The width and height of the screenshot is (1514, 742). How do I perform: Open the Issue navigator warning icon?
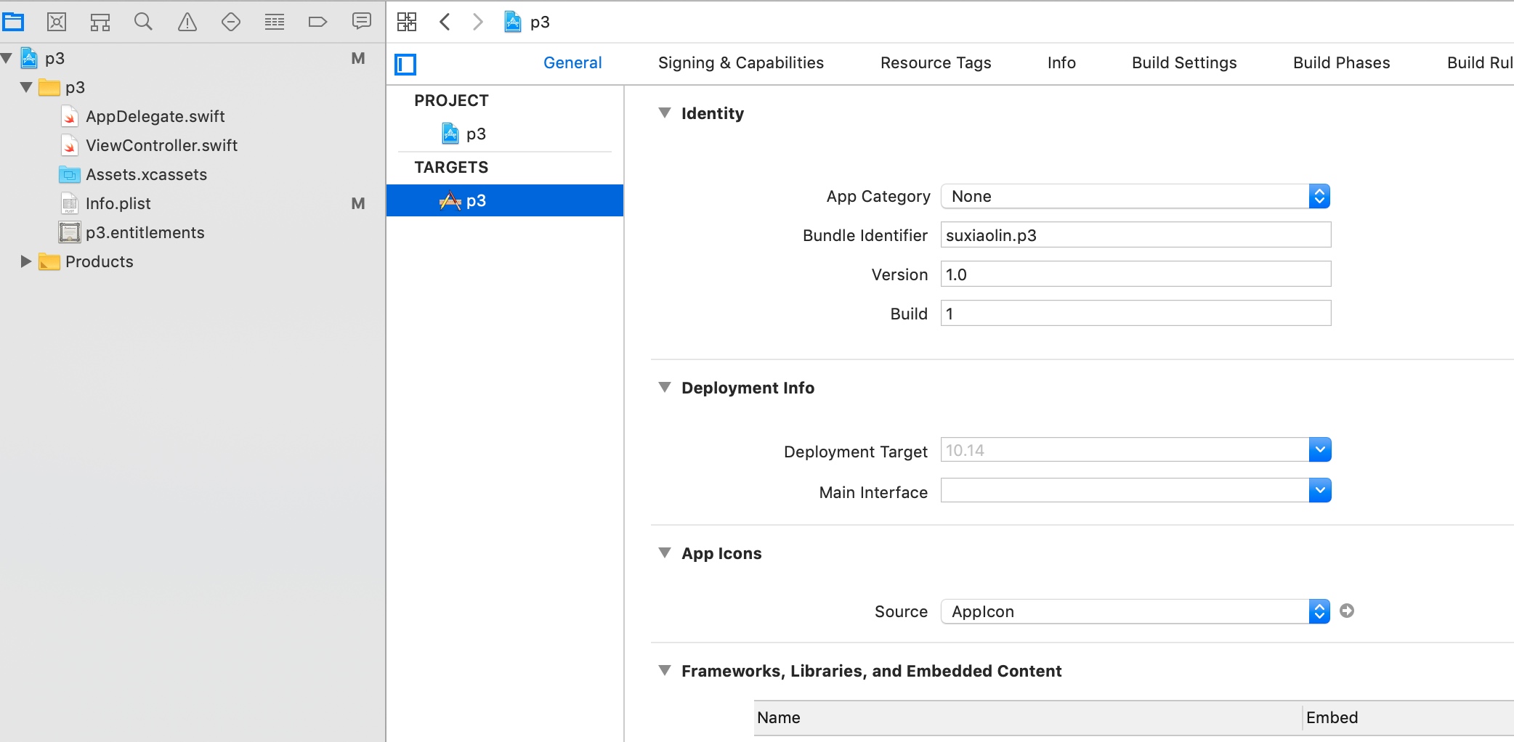[187, 22]
